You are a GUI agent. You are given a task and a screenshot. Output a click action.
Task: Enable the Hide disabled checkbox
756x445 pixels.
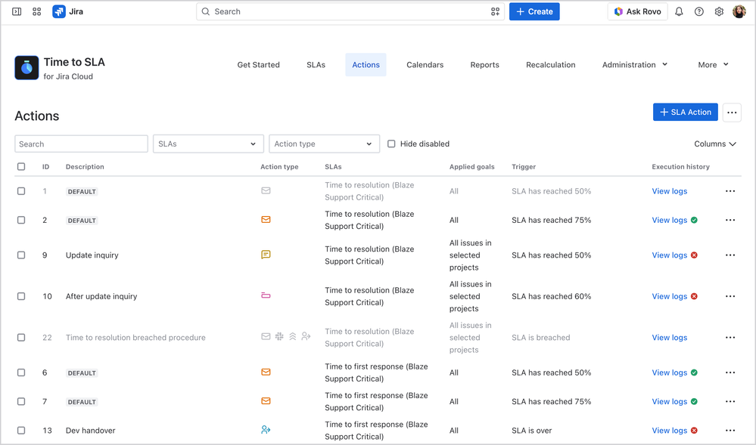pyautogui.click(x=391, y=144)
